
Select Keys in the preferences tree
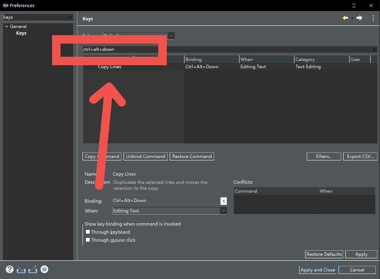pyautogui.click(x=21, y=33)
